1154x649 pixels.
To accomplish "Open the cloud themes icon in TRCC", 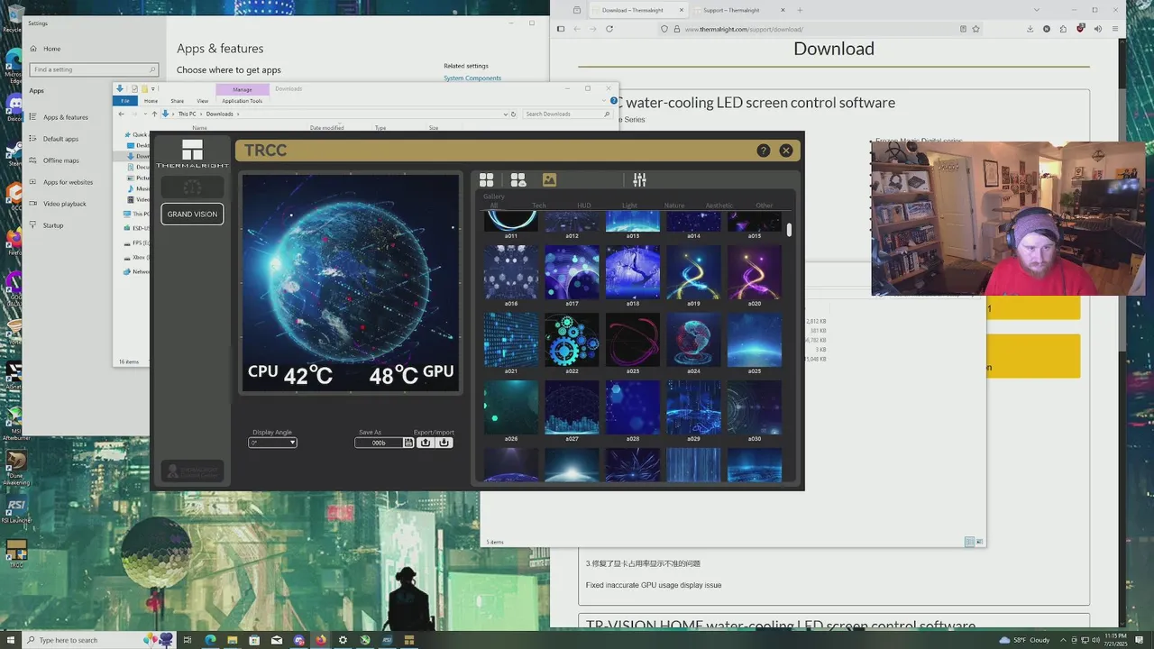I will pos(518,180).
